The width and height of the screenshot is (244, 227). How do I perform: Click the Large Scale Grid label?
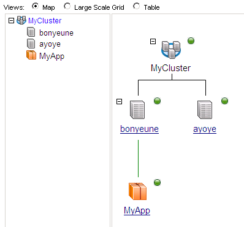point(99,7)
